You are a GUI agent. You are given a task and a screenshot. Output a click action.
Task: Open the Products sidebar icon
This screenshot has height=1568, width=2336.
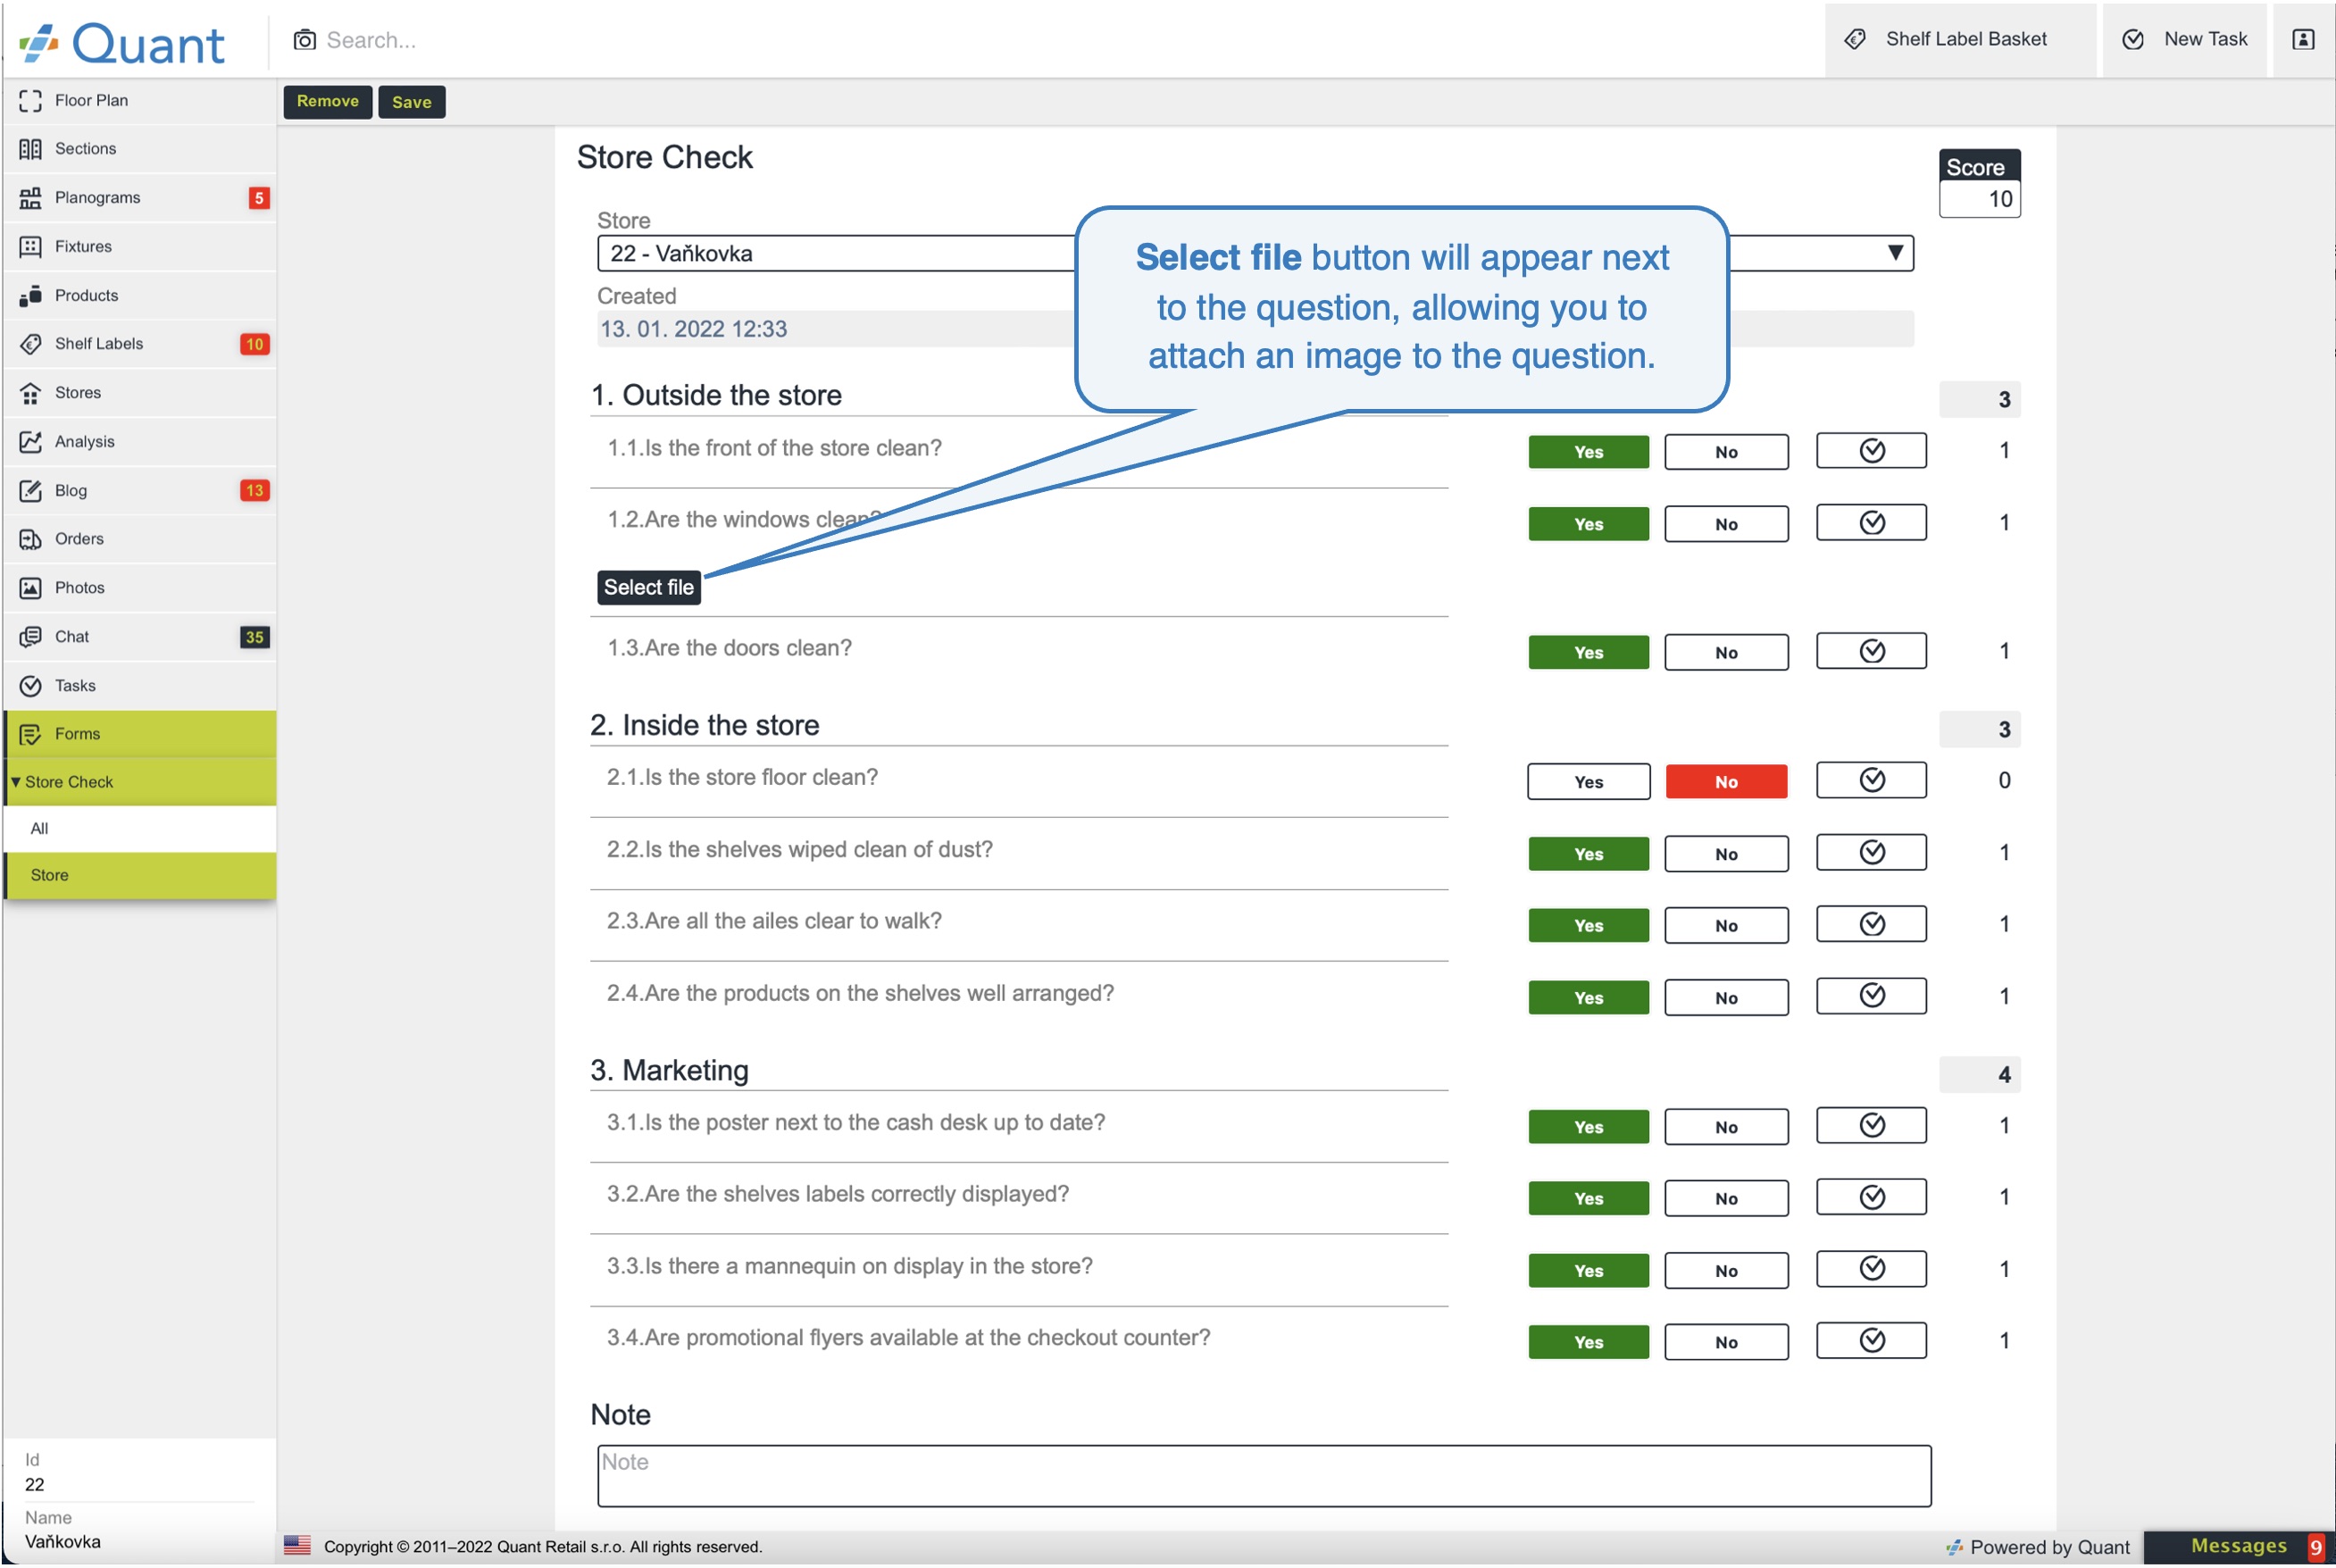pos(30,296)
